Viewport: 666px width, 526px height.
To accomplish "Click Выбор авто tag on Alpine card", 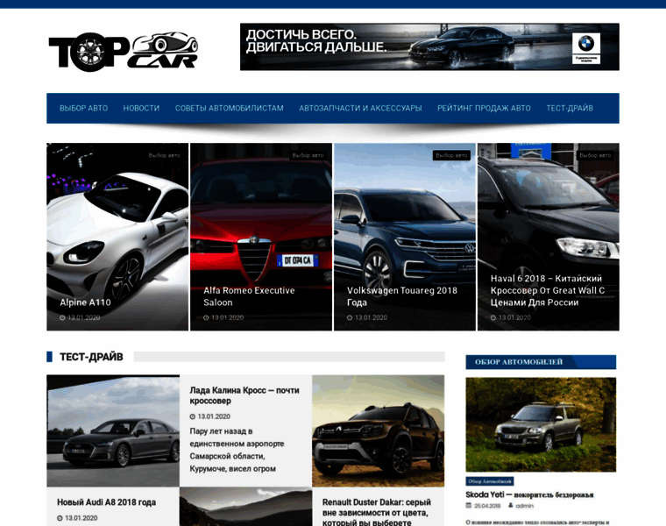I will pyautogui.click(x=165, y=155).
